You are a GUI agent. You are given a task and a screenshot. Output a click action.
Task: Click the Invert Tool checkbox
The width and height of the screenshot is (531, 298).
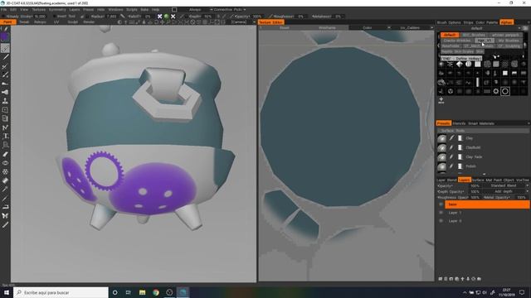55,17
